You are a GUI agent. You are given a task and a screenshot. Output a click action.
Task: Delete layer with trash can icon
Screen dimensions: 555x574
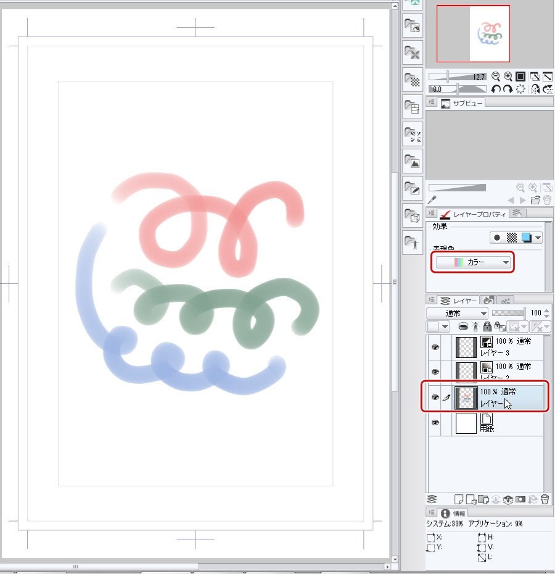point(545,499)
